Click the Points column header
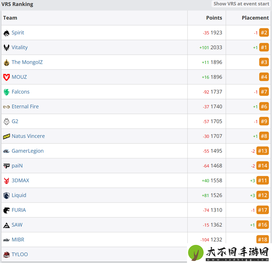The width and height of the screenshot is (272, 263). (214, 18)
